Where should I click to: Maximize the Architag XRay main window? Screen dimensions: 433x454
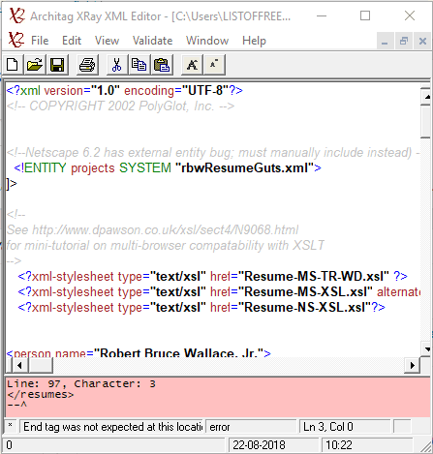[365, 15]
